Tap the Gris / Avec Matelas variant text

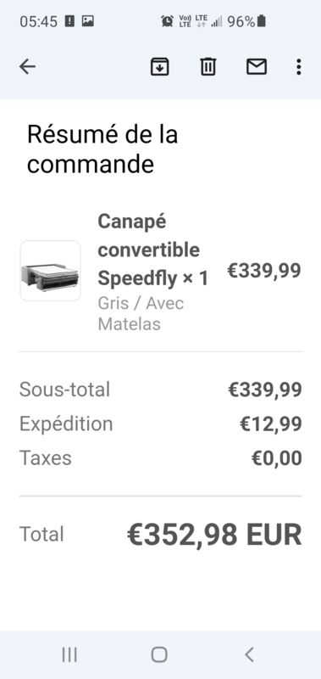coord(141,313)
